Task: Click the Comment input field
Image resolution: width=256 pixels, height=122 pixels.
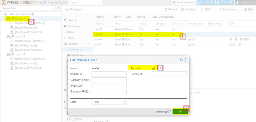Action: 169,74
